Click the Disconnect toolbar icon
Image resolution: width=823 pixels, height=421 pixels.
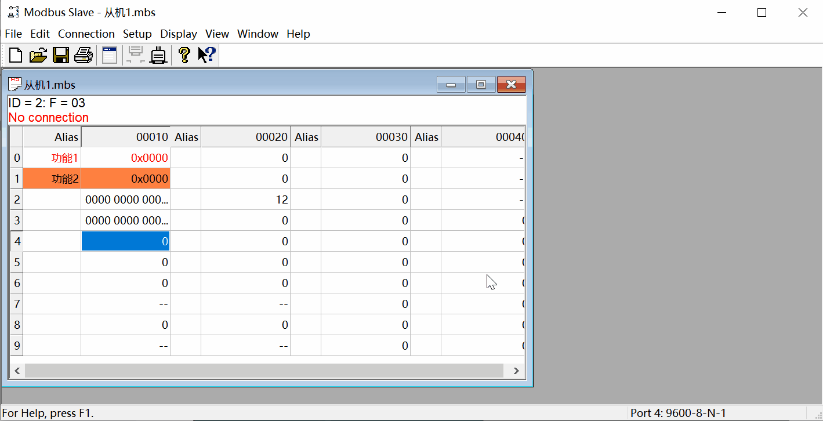pyautogui.click(x=158, y=55)
